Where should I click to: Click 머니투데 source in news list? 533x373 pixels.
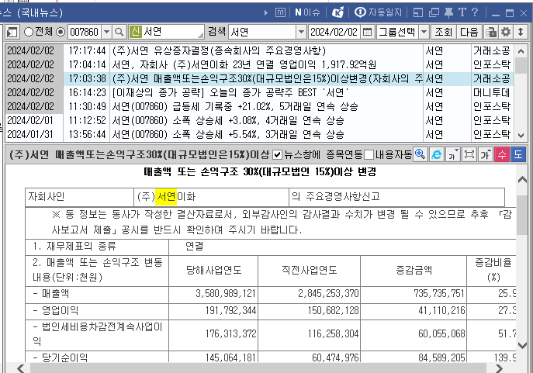pos(492,93)
